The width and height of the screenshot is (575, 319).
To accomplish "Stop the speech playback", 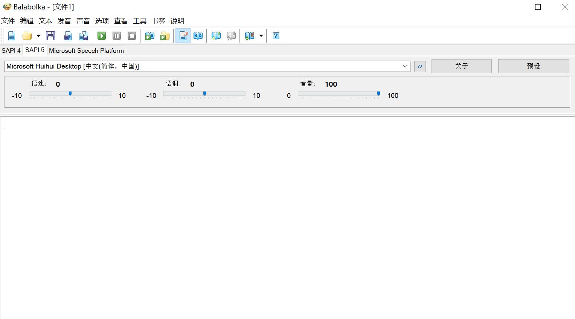I will coord(132,36).
